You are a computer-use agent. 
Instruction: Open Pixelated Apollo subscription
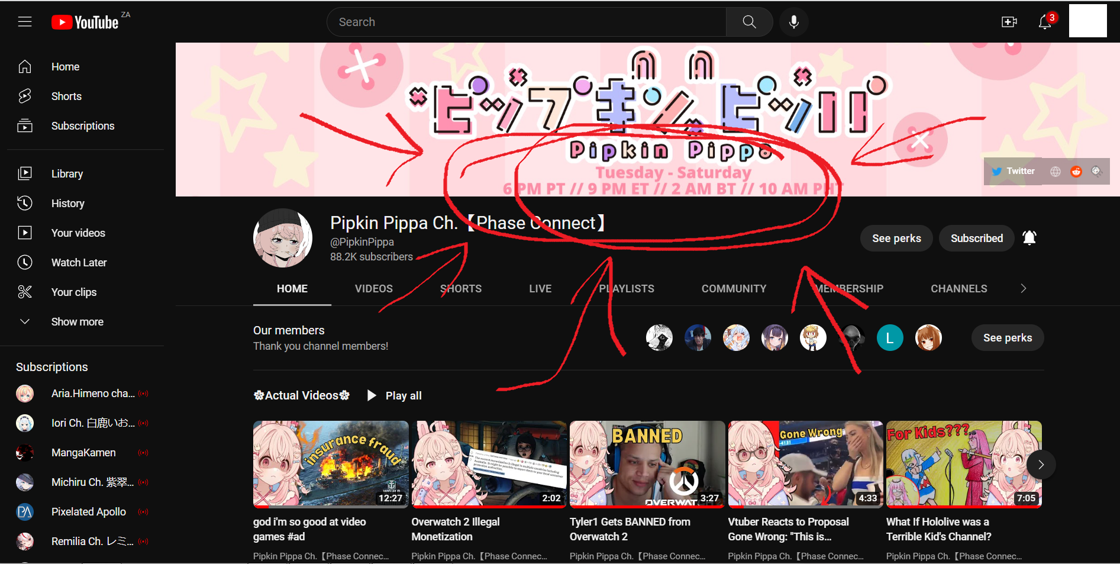click(82, 512)
